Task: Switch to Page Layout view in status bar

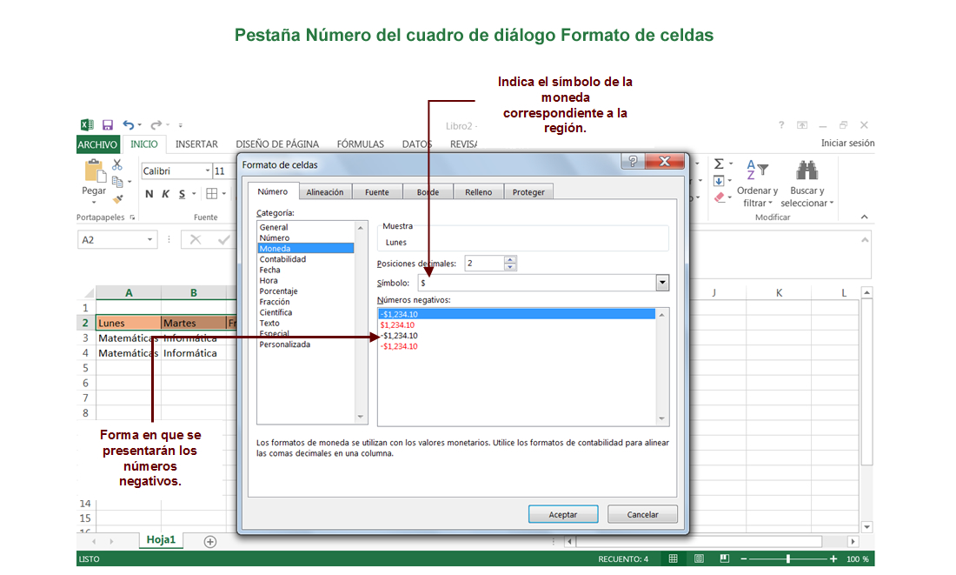Action: 699,558
